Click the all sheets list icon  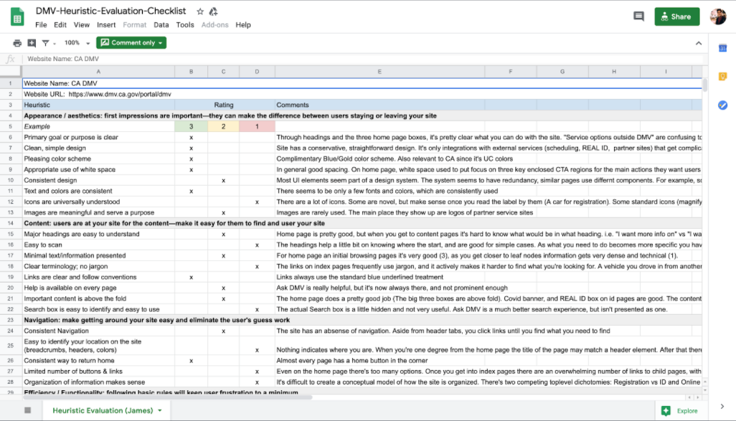[x=28, y=410]
